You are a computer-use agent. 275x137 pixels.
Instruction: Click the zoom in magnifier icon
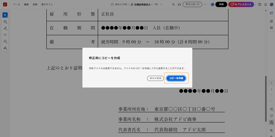[271, 130]
